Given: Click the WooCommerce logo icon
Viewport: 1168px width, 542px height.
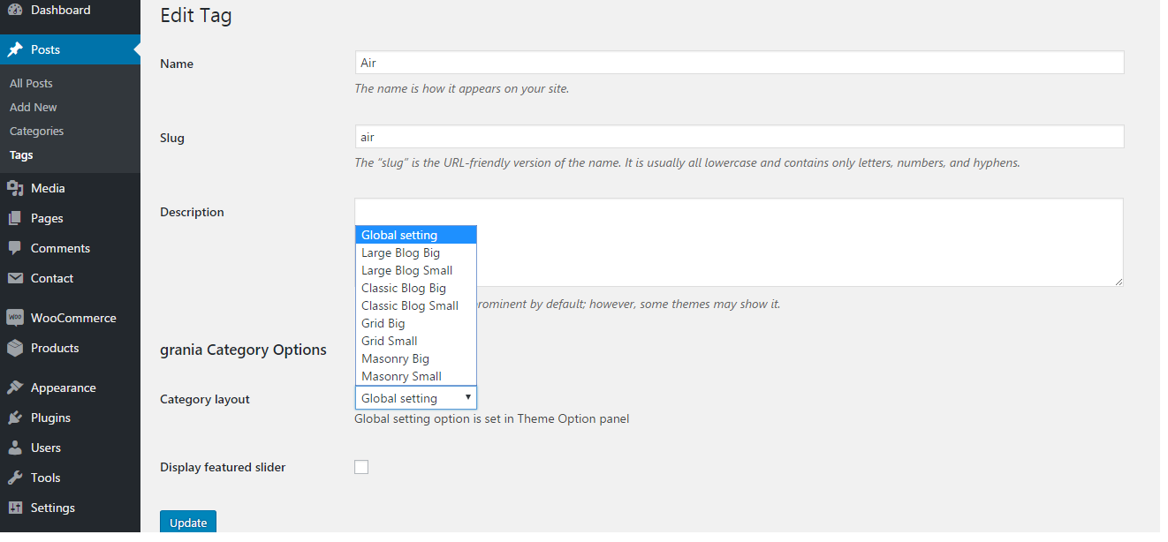Looking at the screenshot, I should (x=15, y=318).
